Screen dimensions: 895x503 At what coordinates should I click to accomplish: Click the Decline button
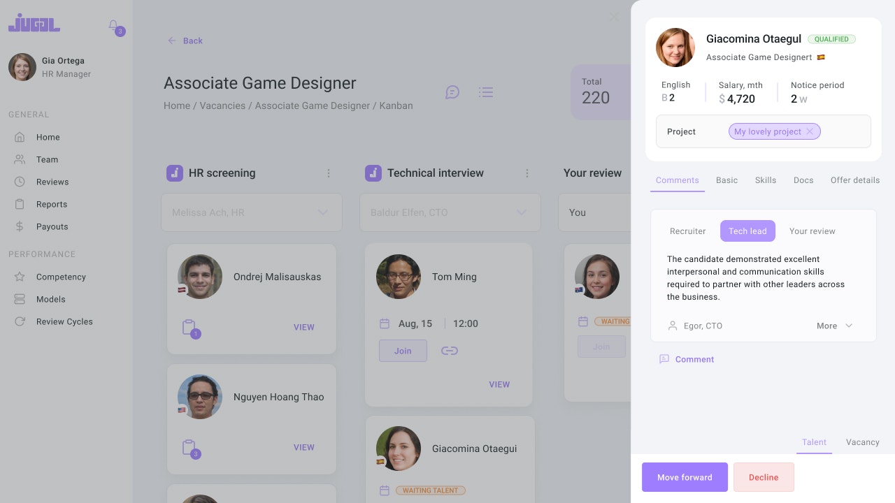764,477
